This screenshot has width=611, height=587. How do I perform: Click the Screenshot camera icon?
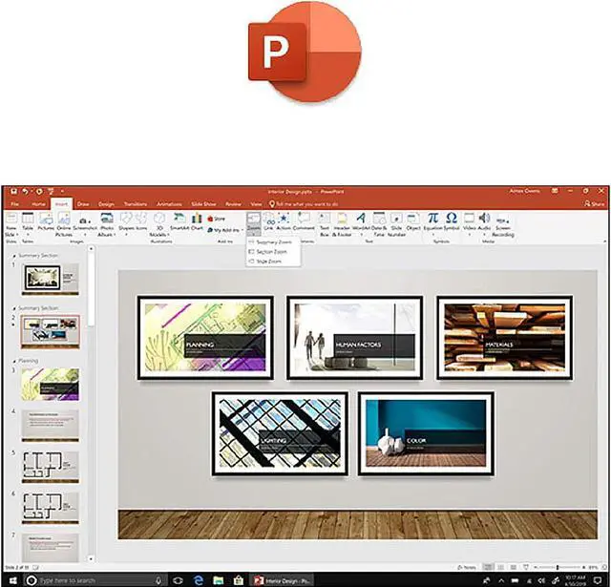tap(85, 220)
